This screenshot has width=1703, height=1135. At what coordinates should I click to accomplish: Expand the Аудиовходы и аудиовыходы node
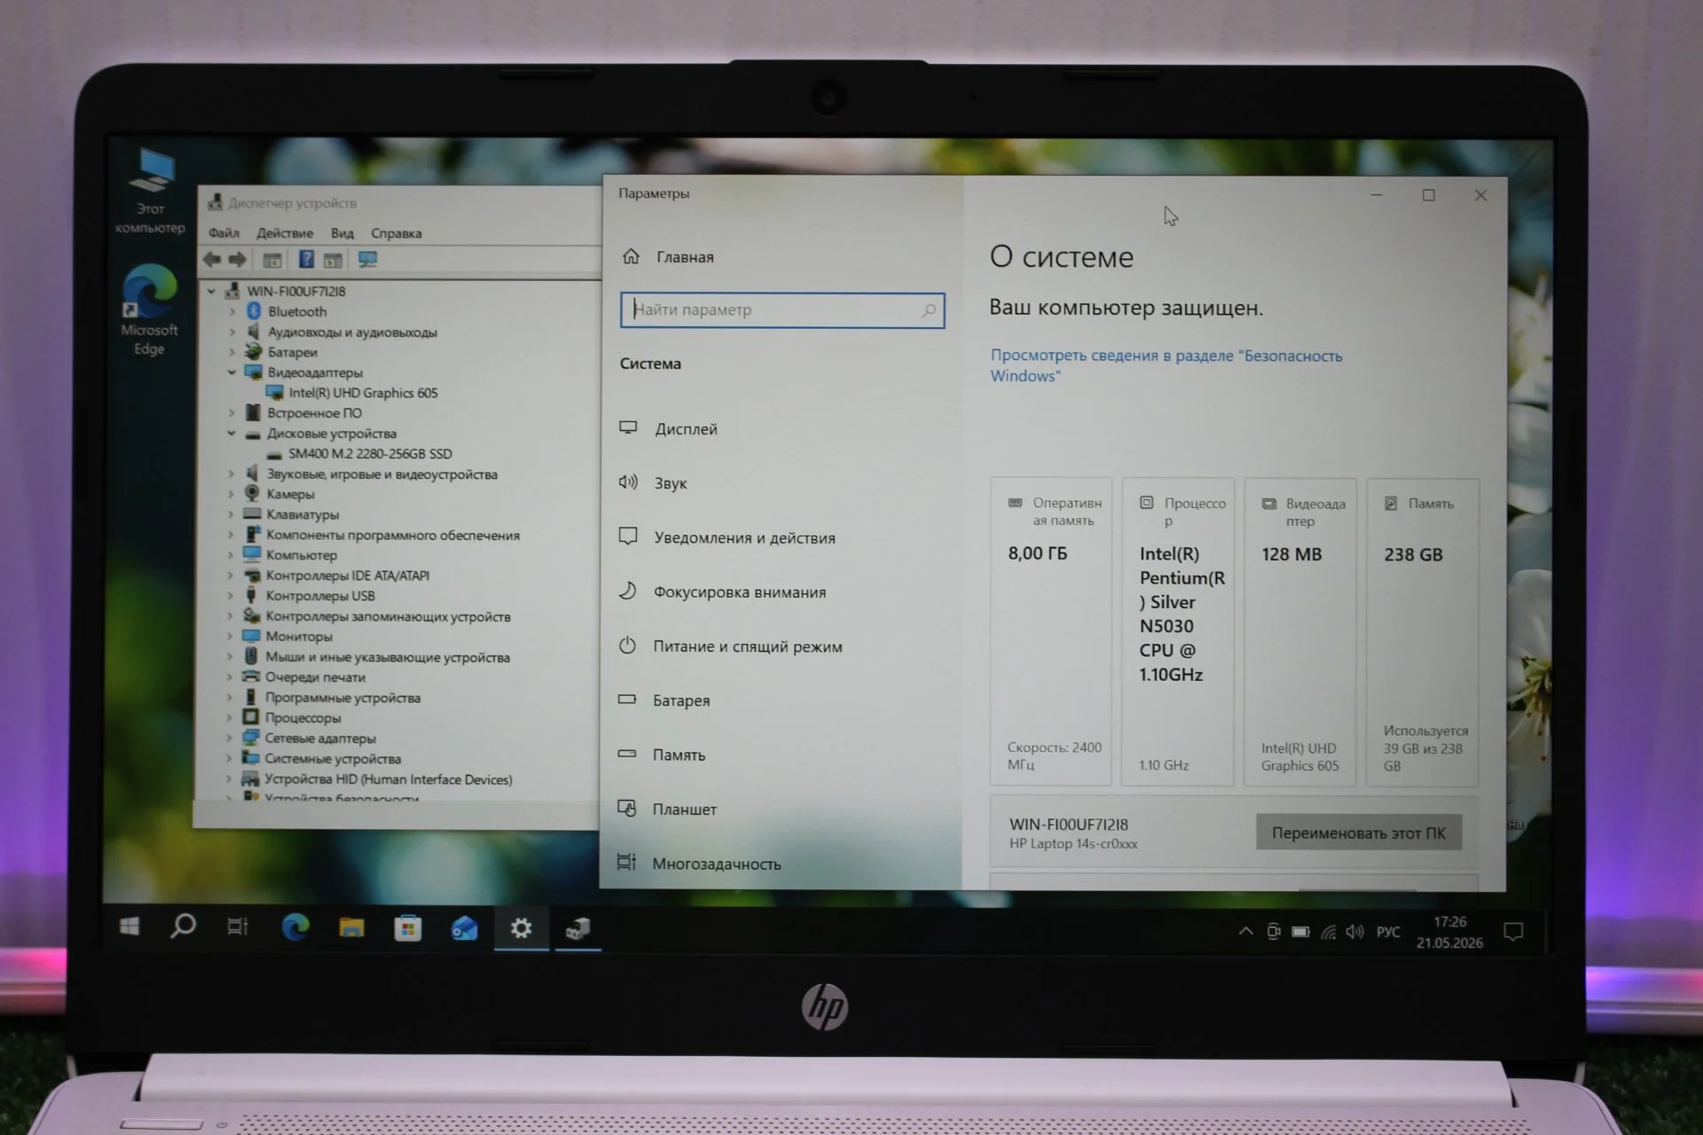point(232,332)
